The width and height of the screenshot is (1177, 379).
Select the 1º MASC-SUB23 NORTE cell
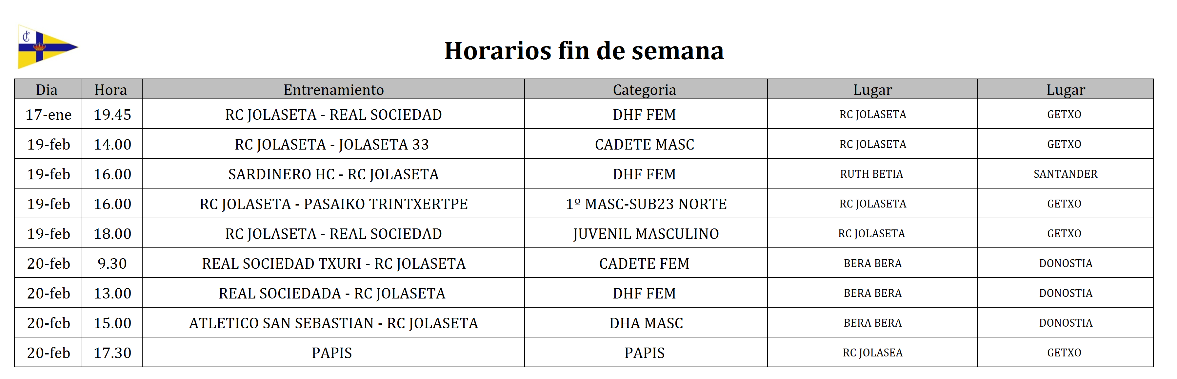click(x=646, y=204)
